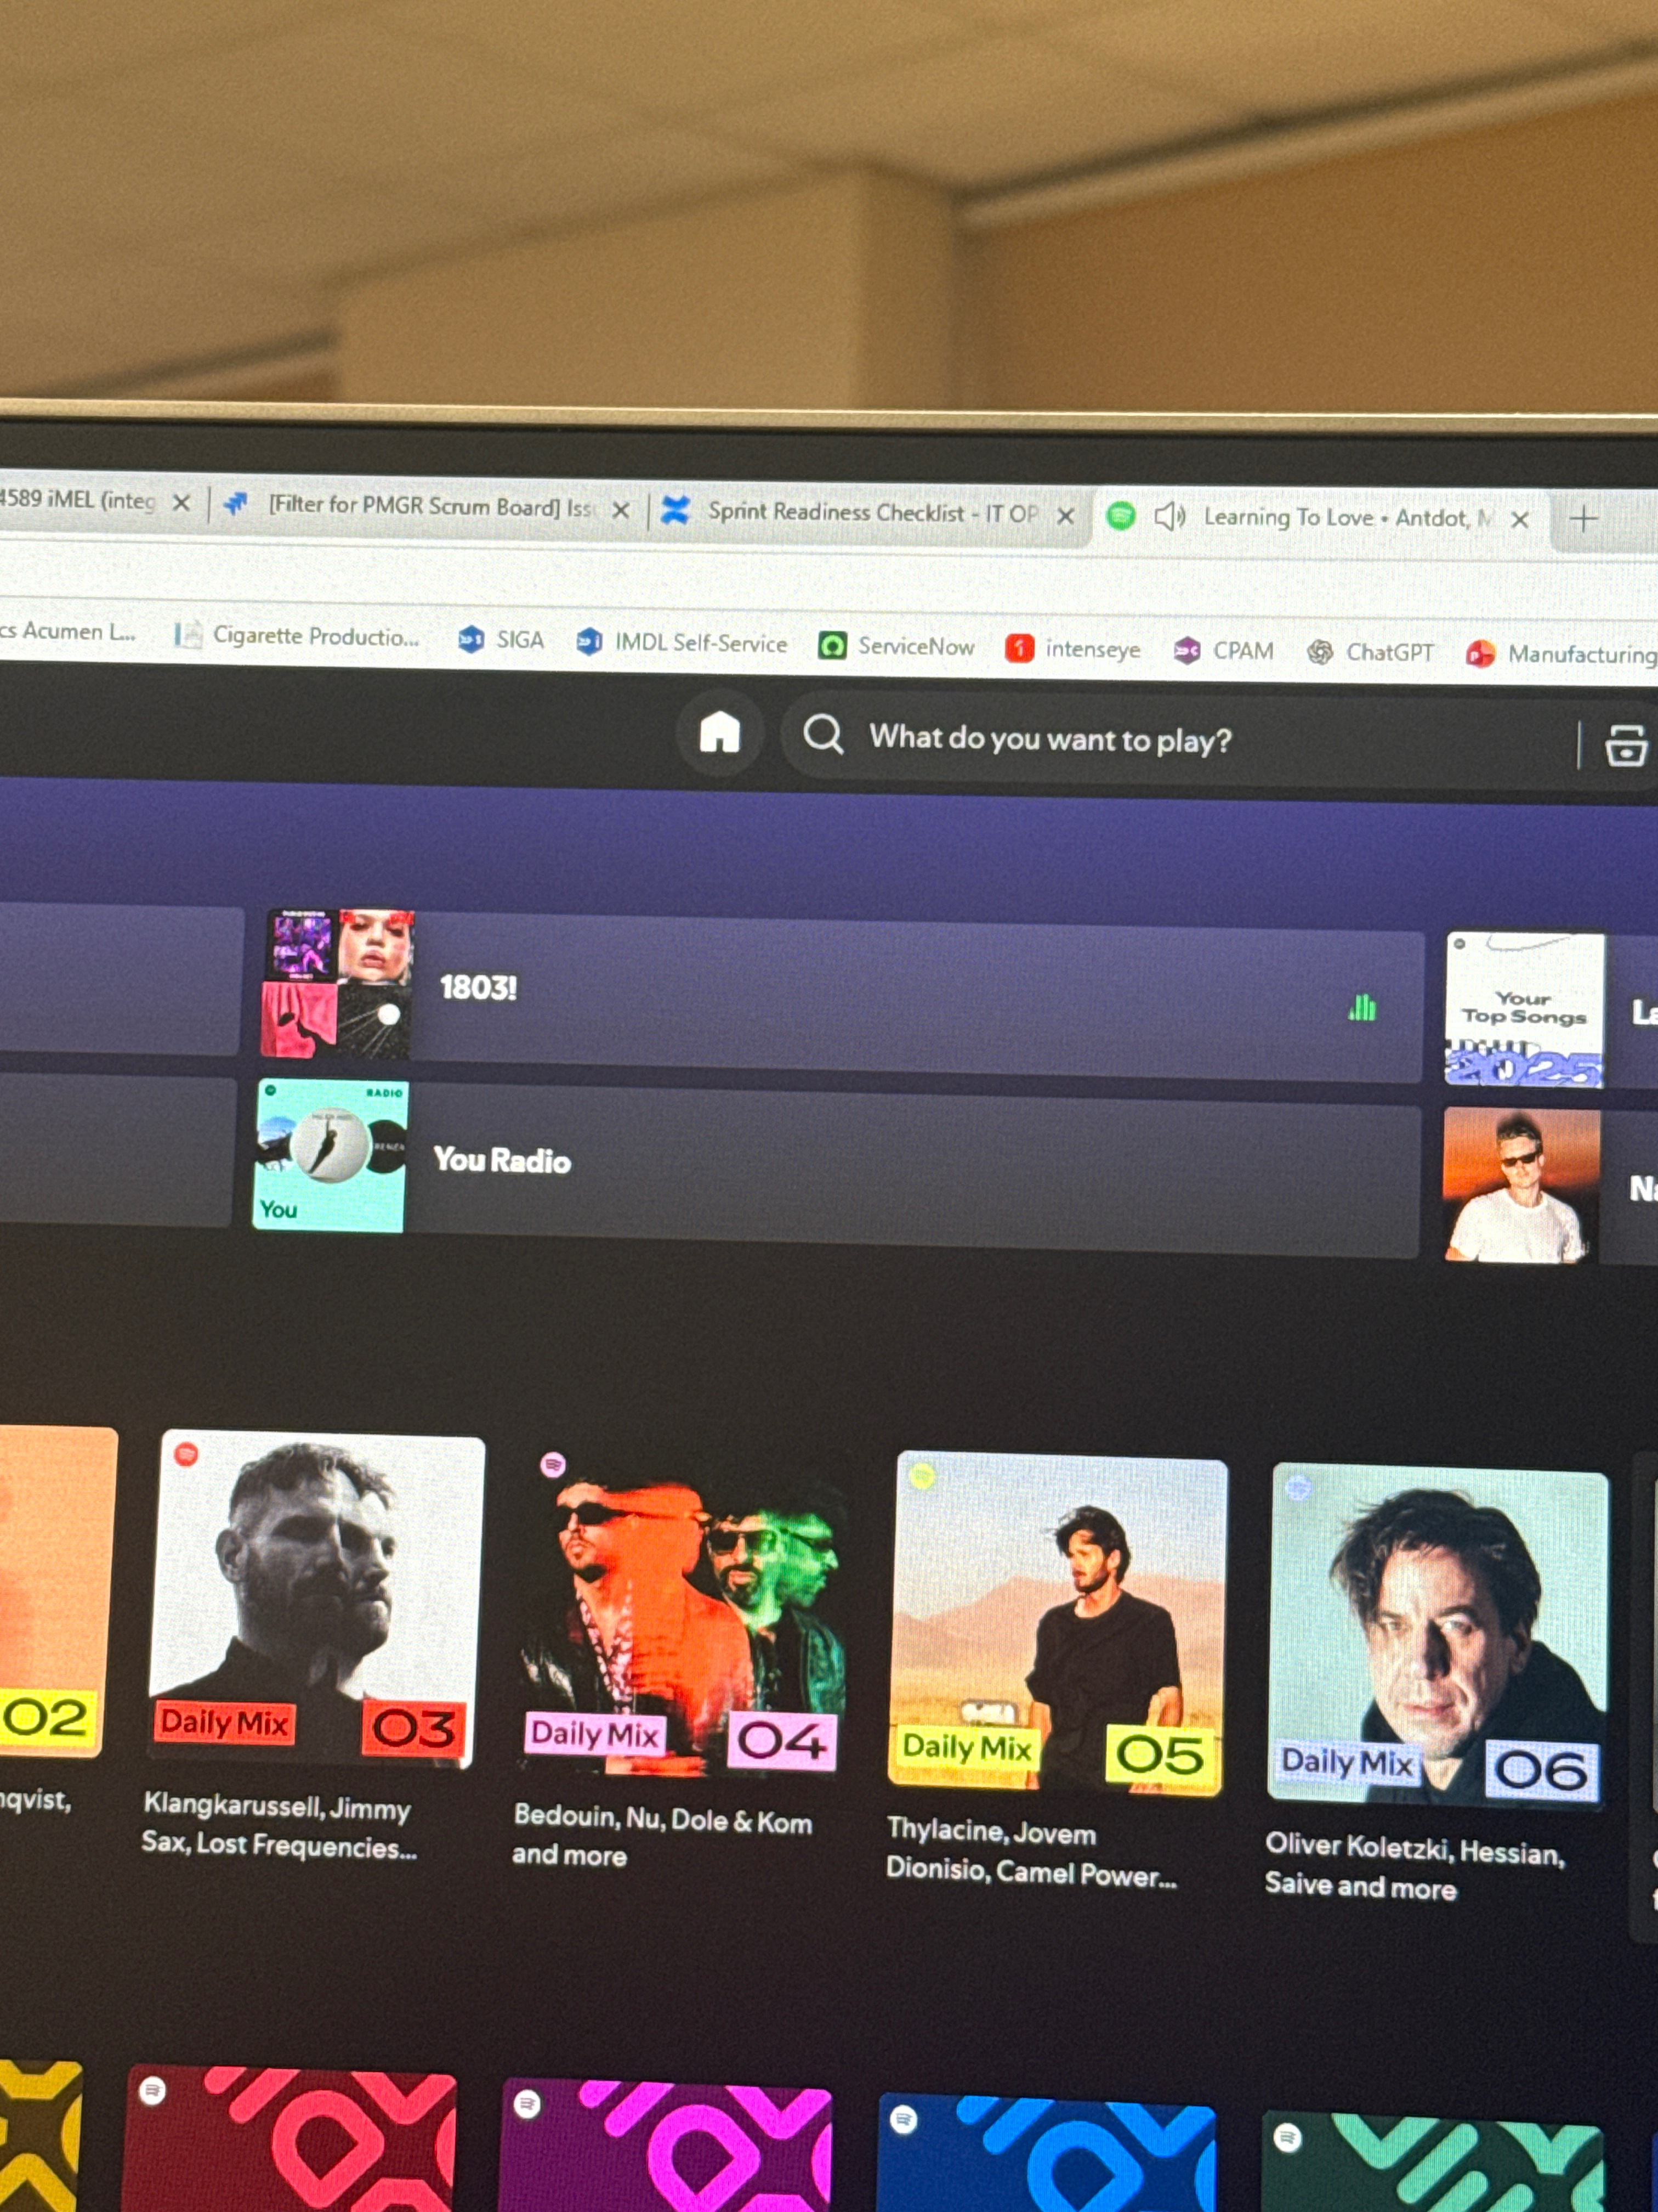Open Your Top Songs 2025 cover
Viewport: 1658px width, 2212px height.
(1523, 1010)
